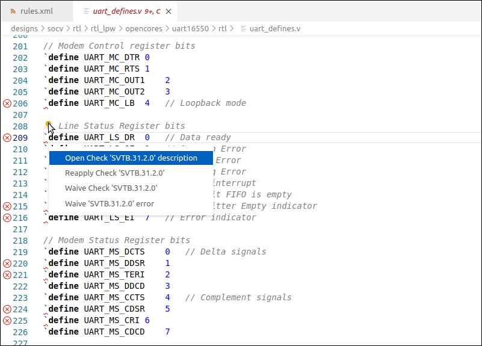Open the first rtl breadcrumb after socv
The image size is (482, 346).
[77, 28]
